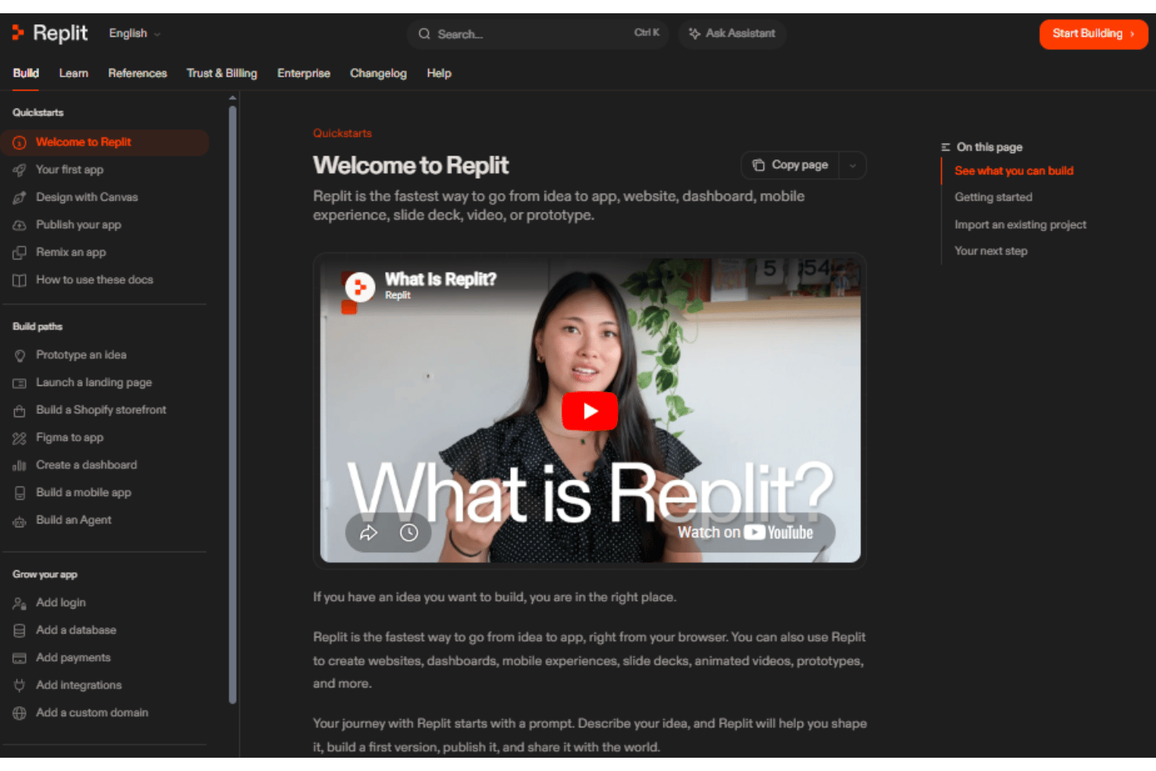Play the What Is Replit video
This screenshot has height=771, width=1156.
pyautogui.click(x=590, y=411)
